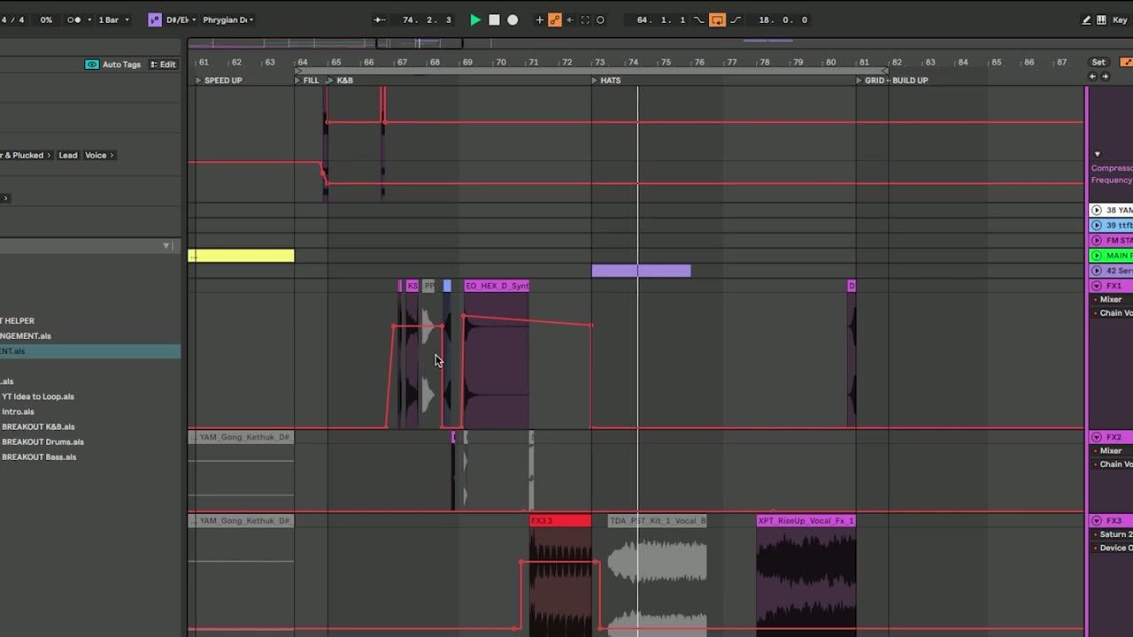Toggle the metronome button
The height and width of the screenshot is (637, 1133).
coord(73,19)
